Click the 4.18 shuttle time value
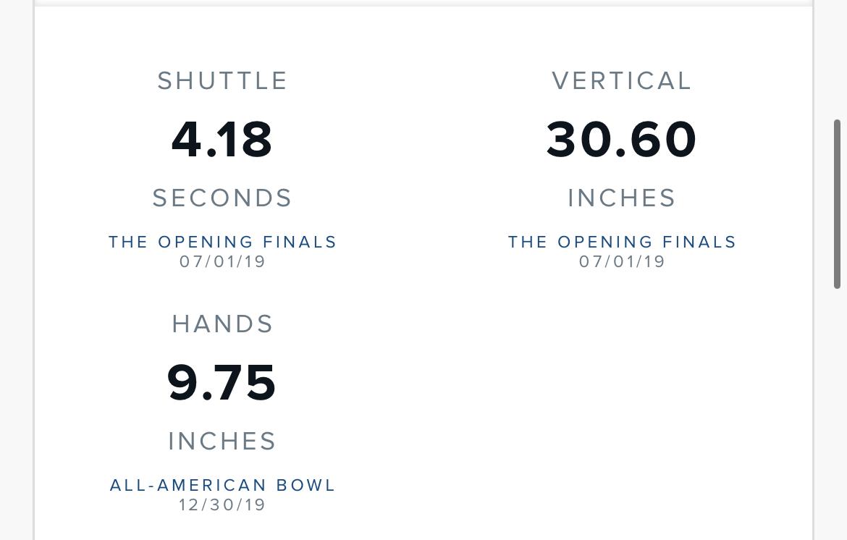The image size is (847, 540). (222, 139)
